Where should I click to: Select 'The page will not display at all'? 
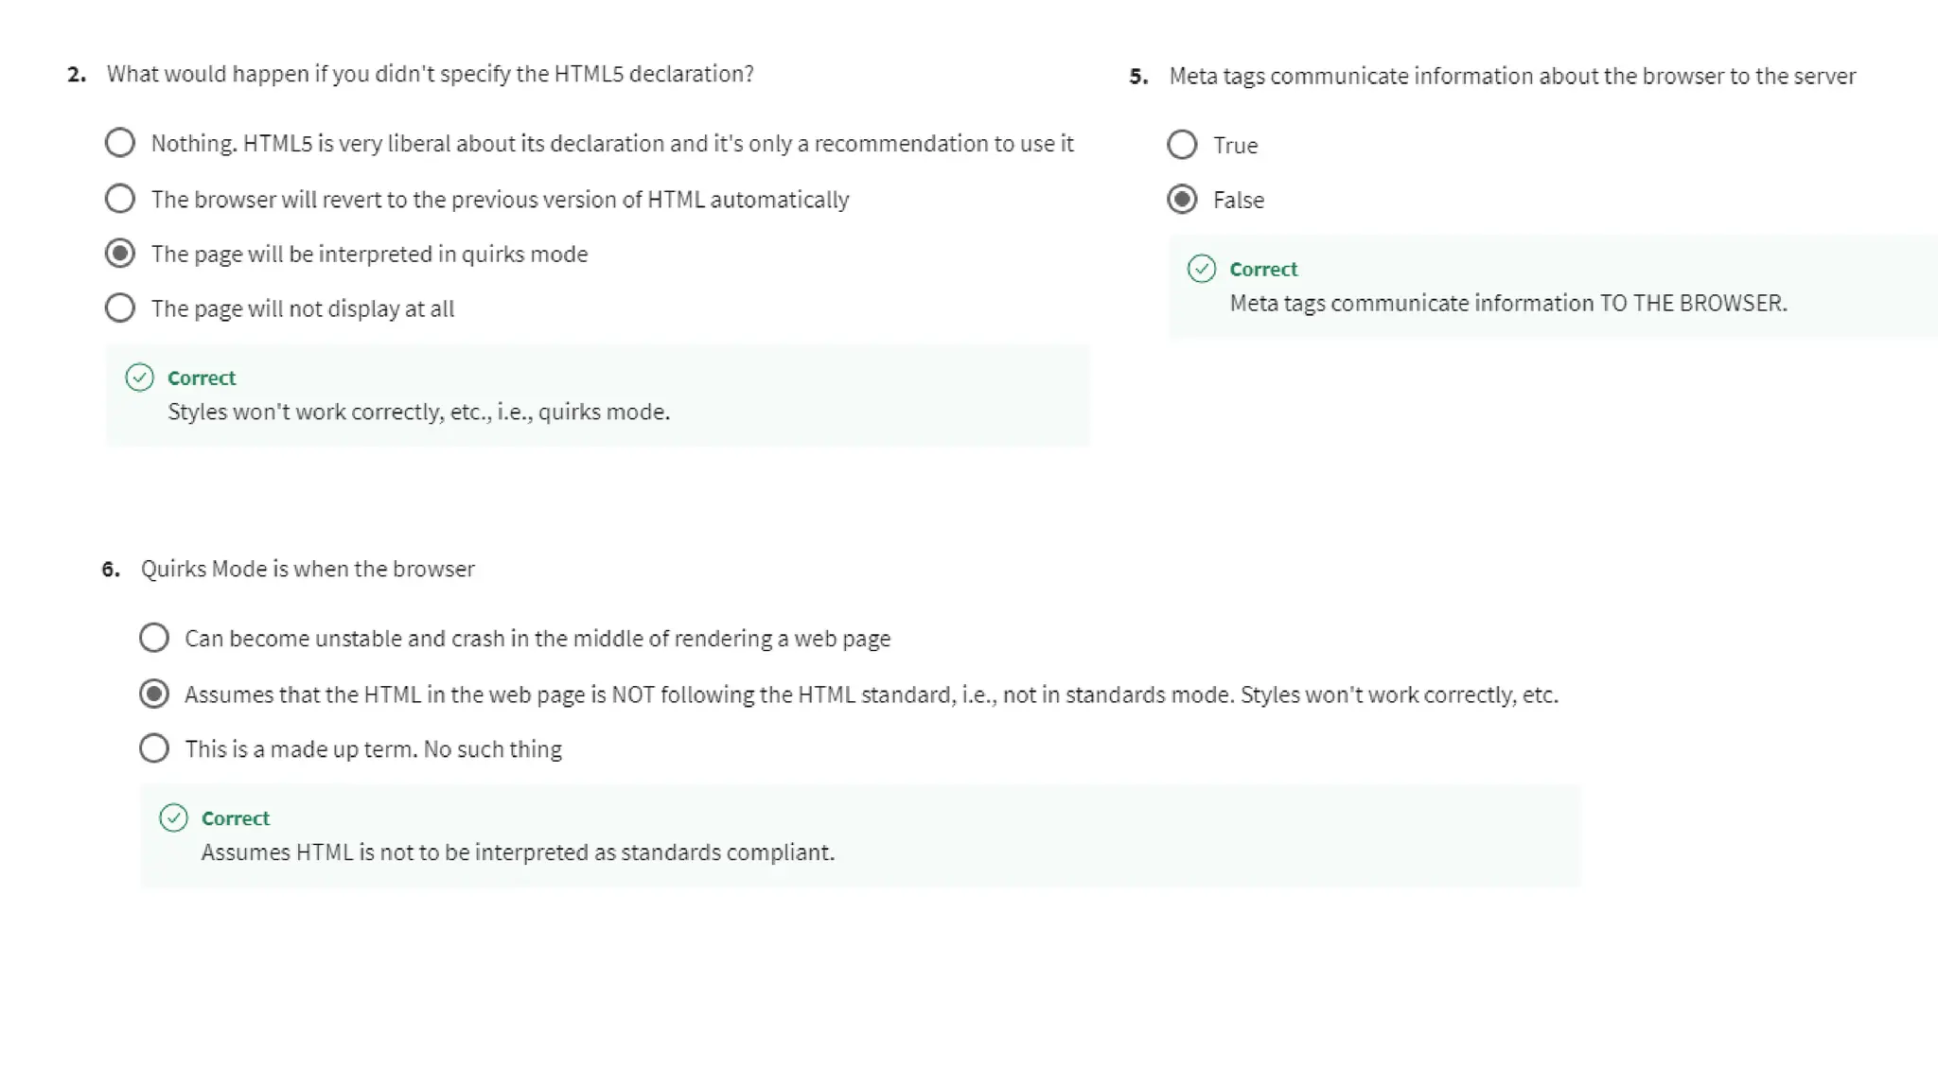pyautogui.click(x=120, y=308)
